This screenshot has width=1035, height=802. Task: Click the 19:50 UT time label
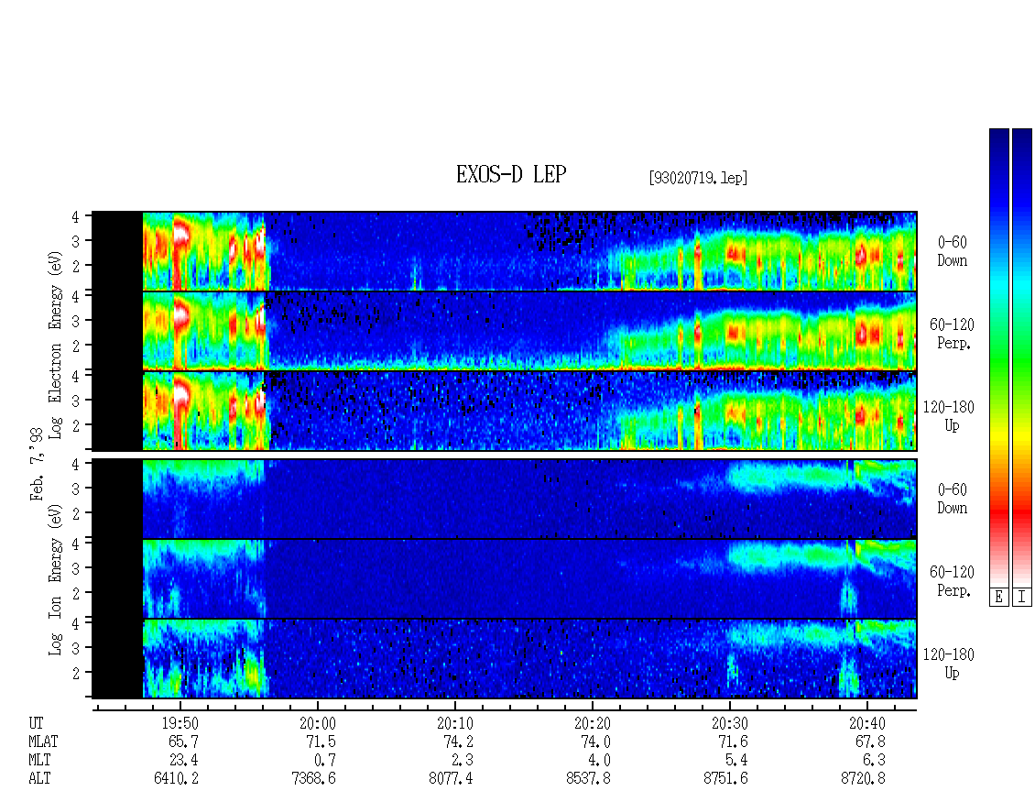180,723
